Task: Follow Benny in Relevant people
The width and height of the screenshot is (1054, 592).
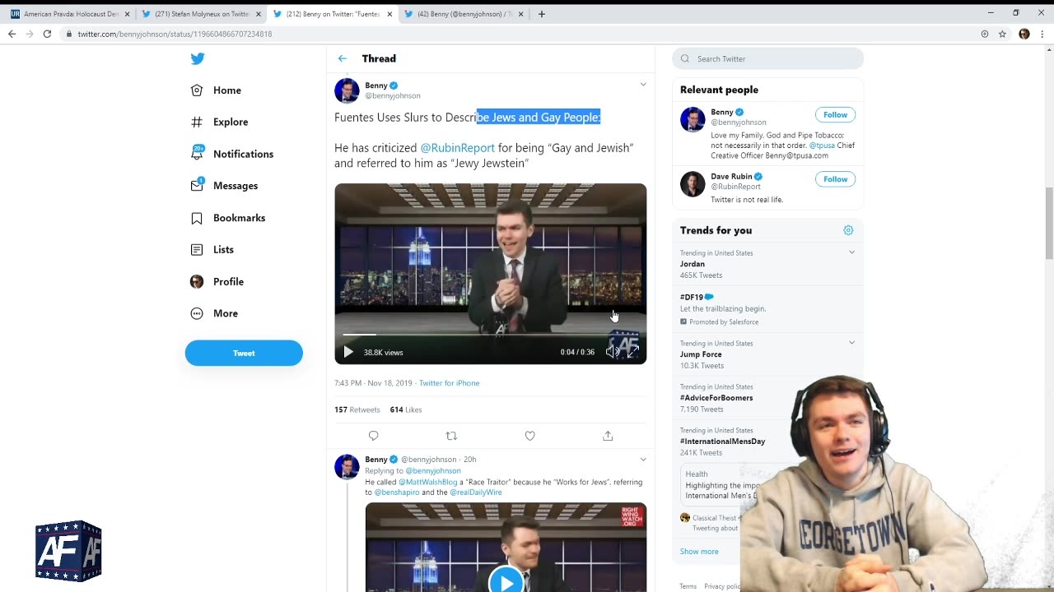Action: (835, 114)
